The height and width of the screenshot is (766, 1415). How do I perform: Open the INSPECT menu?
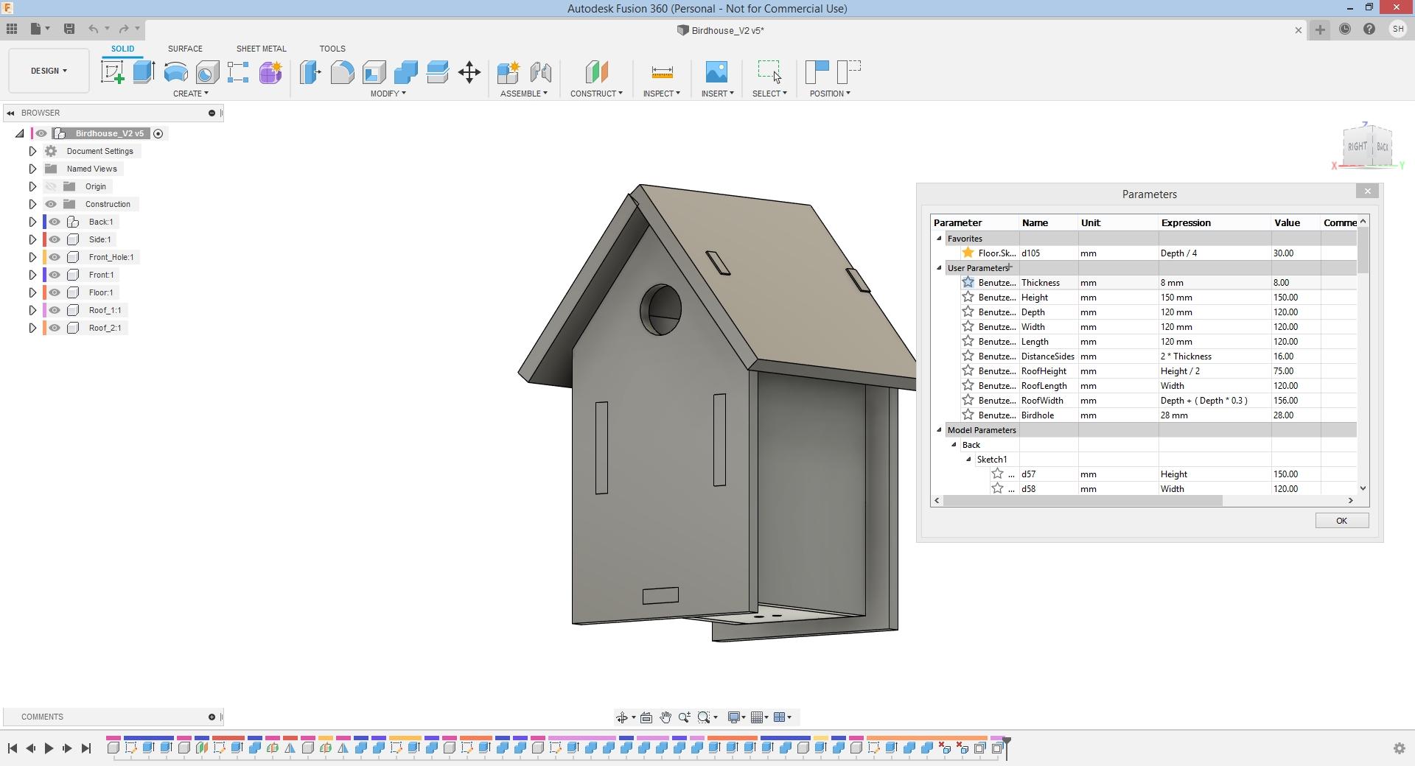(661, 94)
